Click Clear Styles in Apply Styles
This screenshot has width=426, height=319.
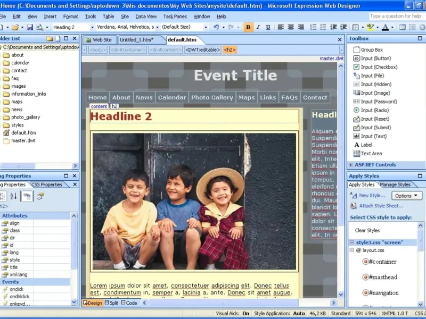point(367,230)
